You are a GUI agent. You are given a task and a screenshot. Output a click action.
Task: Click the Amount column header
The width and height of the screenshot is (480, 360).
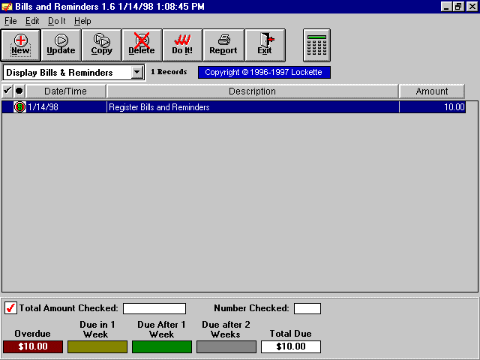pyautogui.click(x=431, y=91)
